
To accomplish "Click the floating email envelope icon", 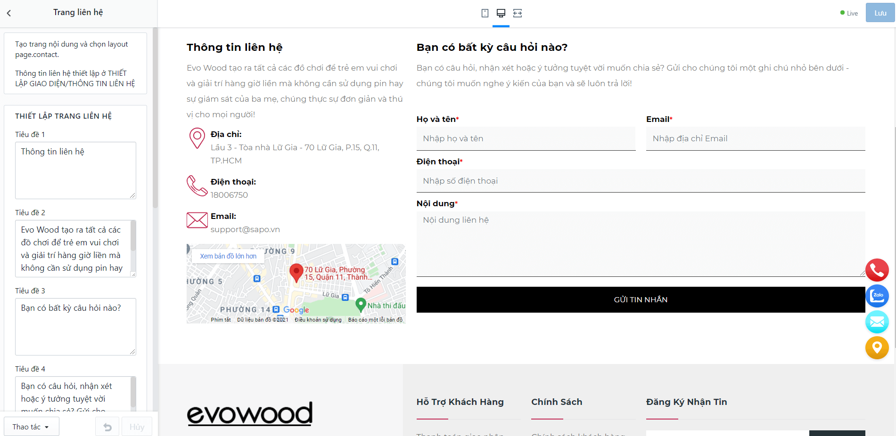I will [x=877, y=322].
